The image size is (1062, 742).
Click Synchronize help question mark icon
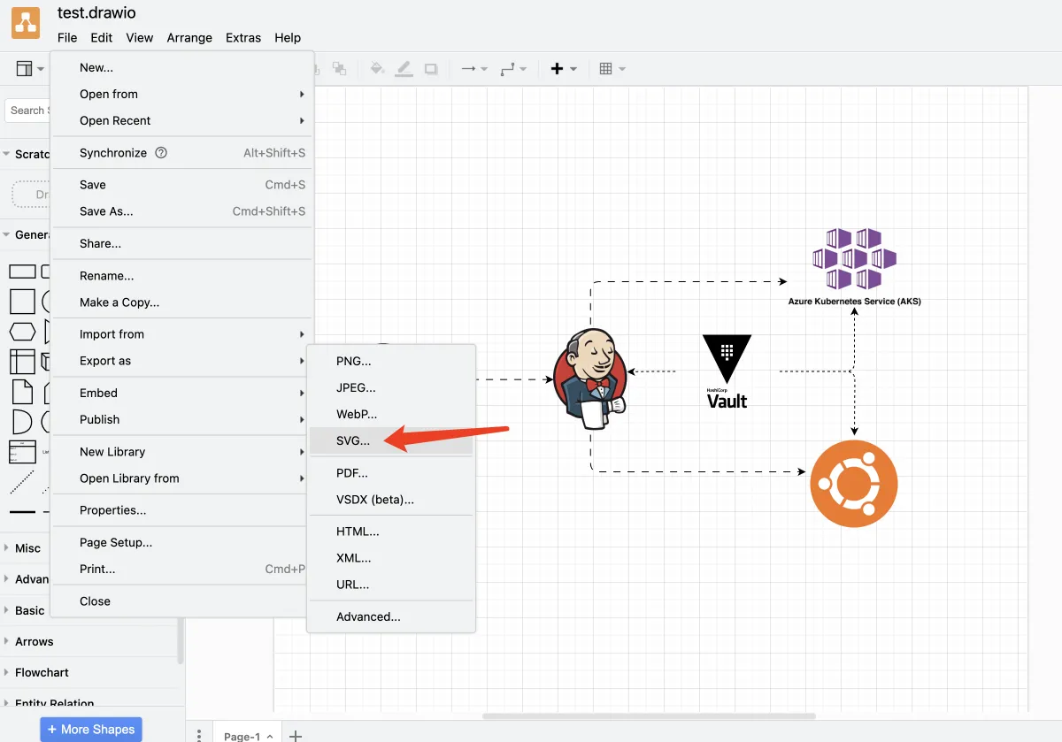coord(161,153)
